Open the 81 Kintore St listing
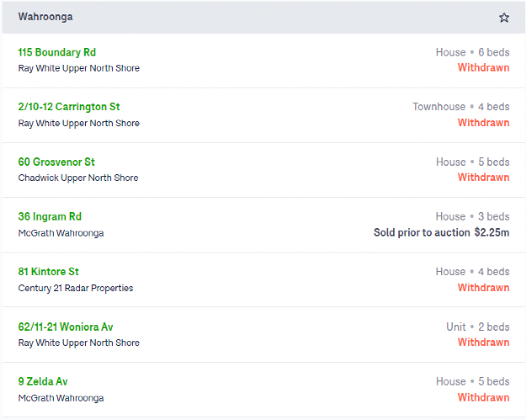Viewport: 526px width, 420px height. point(48,272)
